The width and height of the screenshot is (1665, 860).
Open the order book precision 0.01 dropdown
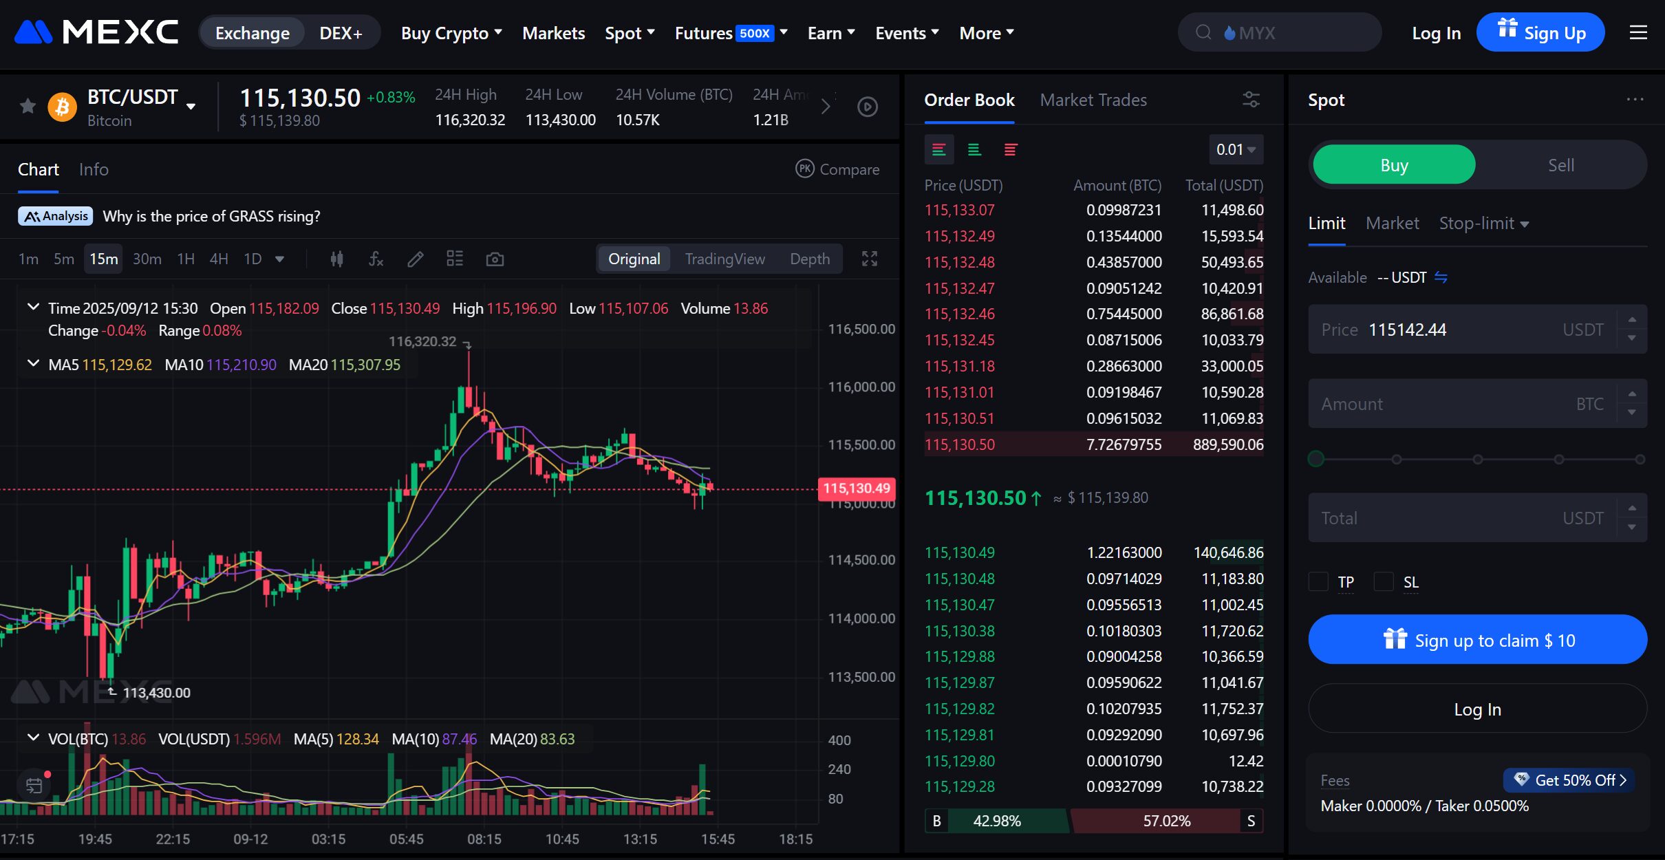[1236, 149]
